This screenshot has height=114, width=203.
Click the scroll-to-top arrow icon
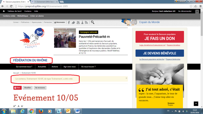point(196,104)
